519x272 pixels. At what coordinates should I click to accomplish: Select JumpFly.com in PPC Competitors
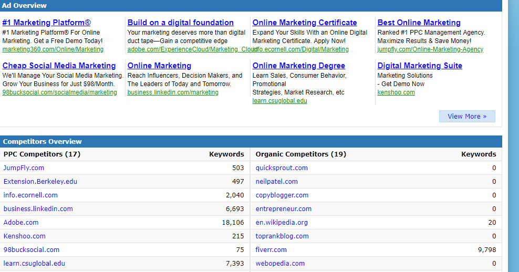click(24, 168)
